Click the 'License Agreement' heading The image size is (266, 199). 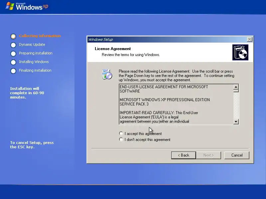point(113,49)
